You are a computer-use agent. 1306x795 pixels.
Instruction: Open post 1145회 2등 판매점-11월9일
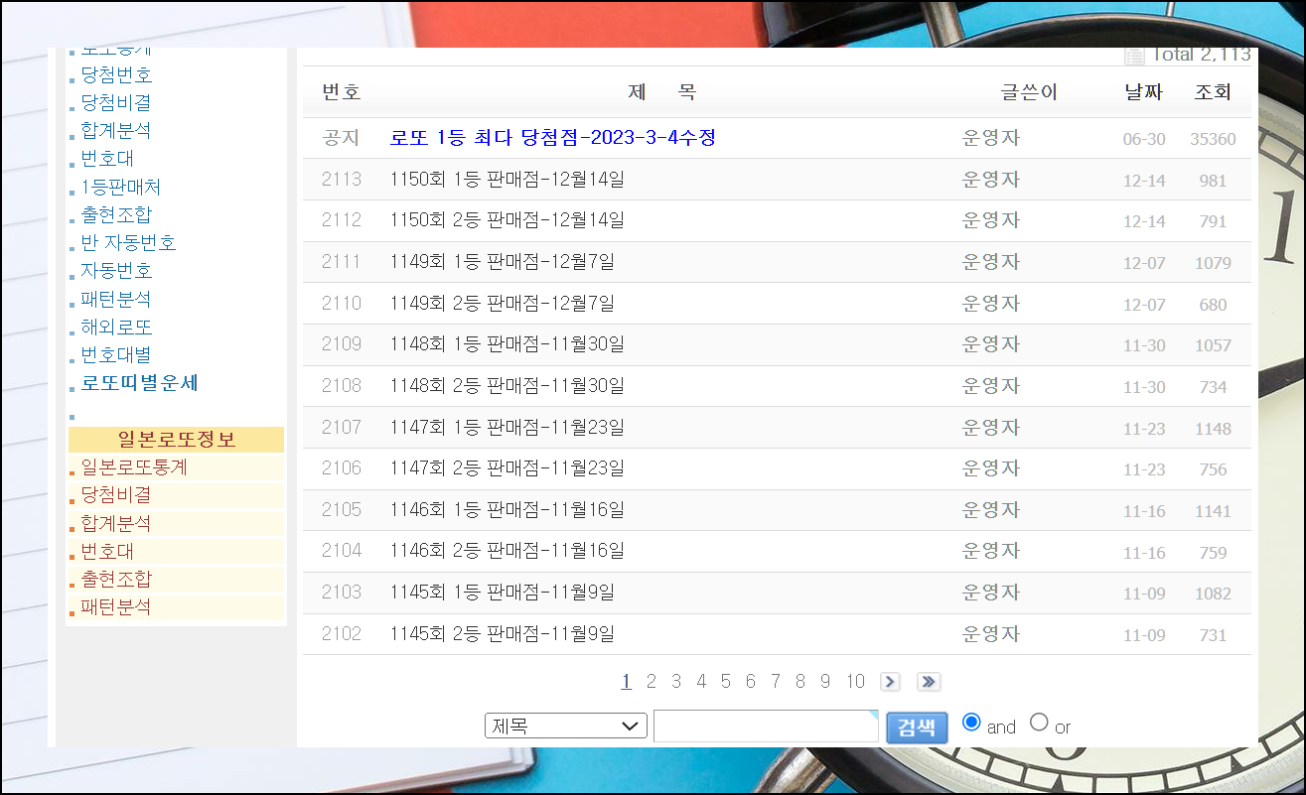tap(502, 634)
